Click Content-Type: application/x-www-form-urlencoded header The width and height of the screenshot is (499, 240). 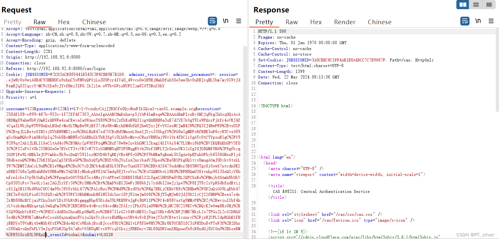pos(60,46)
